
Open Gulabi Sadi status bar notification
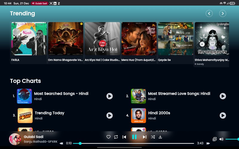point(39,3)
